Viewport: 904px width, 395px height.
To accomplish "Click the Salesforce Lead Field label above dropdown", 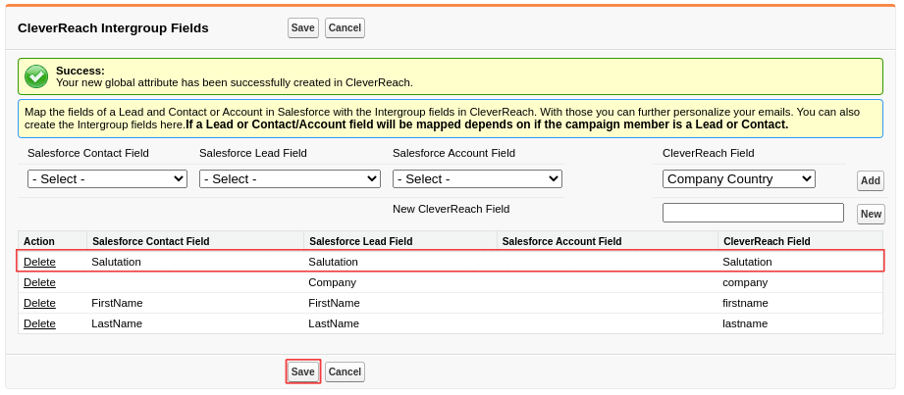I will click(x=253, y=153).
